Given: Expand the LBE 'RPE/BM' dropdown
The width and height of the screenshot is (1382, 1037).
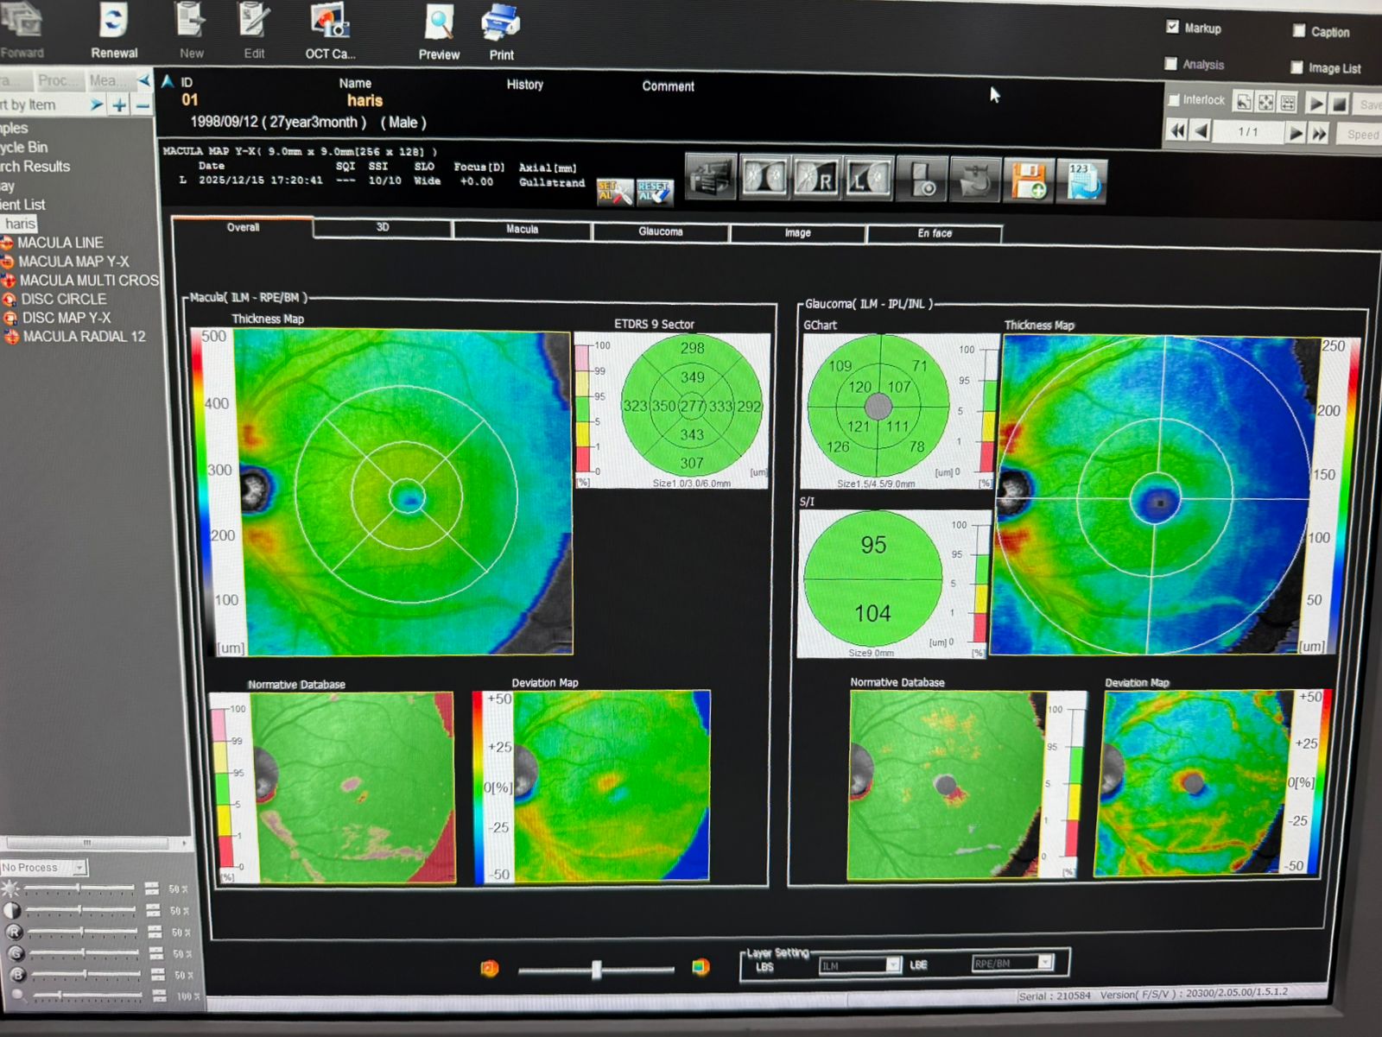Looking at the screenshot, I should (x=1045, y=962).
